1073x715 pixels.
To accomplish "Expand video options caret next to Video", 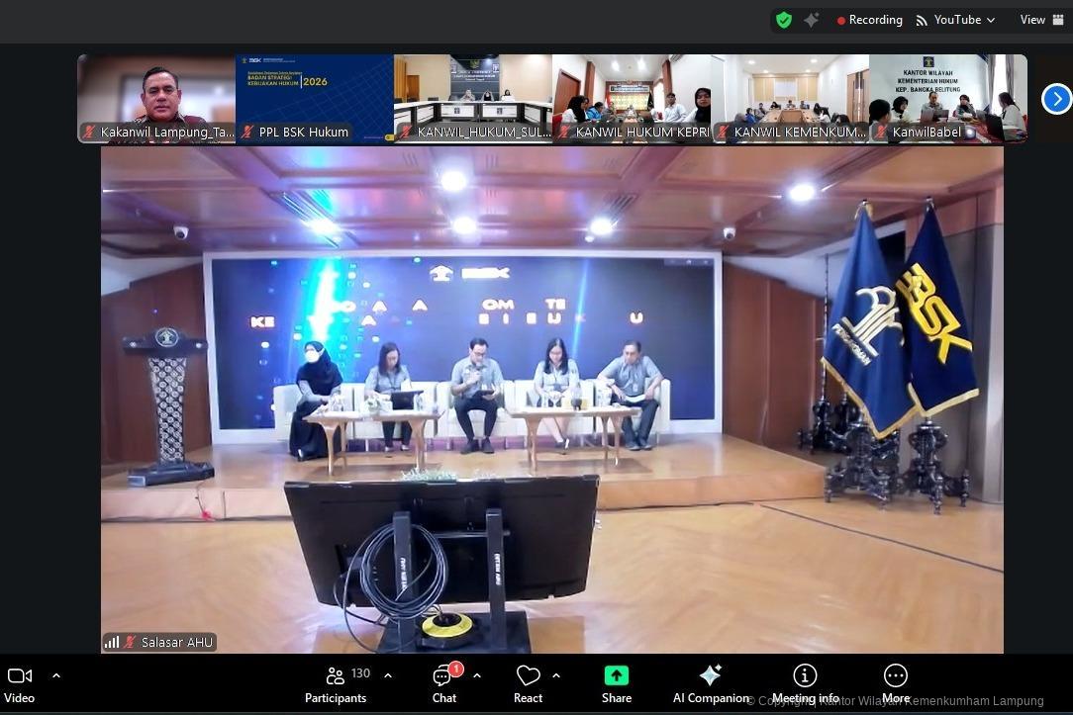I will tap(56, 675).
